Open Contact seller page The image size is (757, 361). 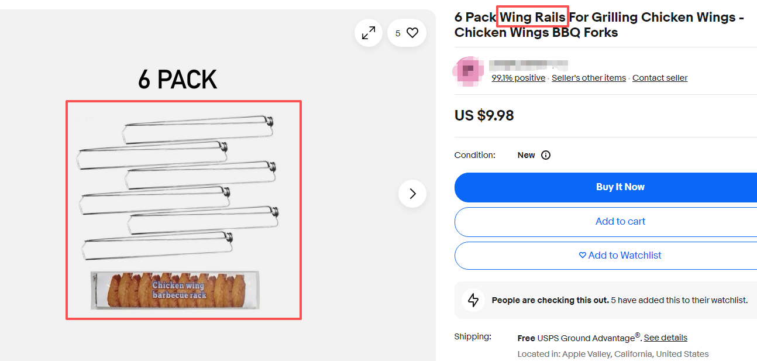[x=660, y=77]
